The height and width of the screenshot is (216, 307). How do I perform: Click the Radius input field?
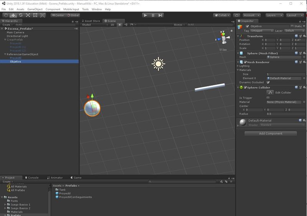coord(286,114)
